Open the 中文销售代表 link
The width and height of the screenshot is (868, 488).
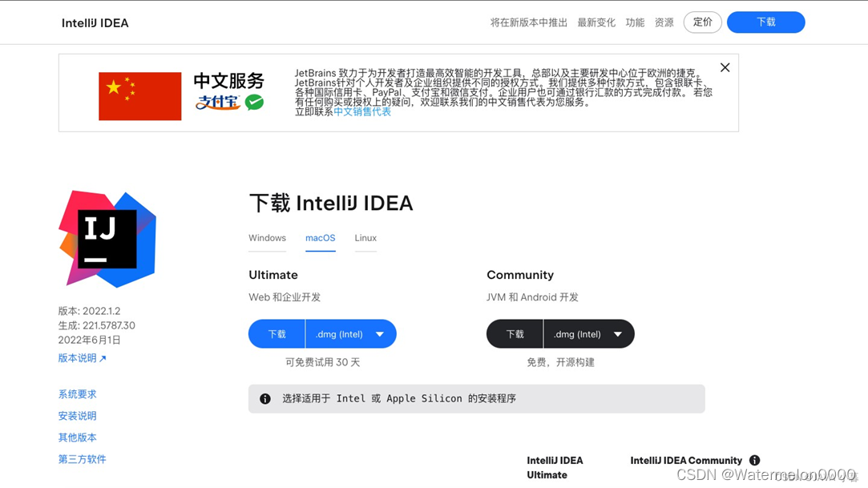(362, 112)
